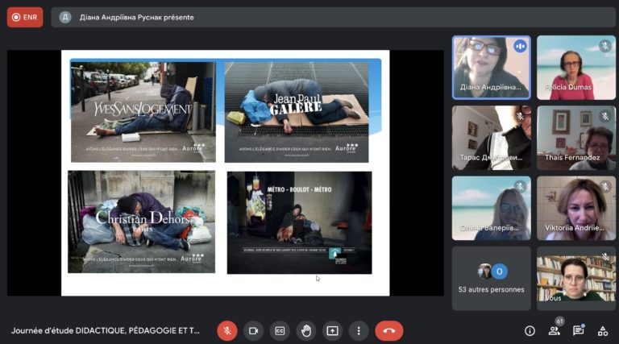Raise your hand
Screen dimensions: 619x344
[x=306, y=330]
